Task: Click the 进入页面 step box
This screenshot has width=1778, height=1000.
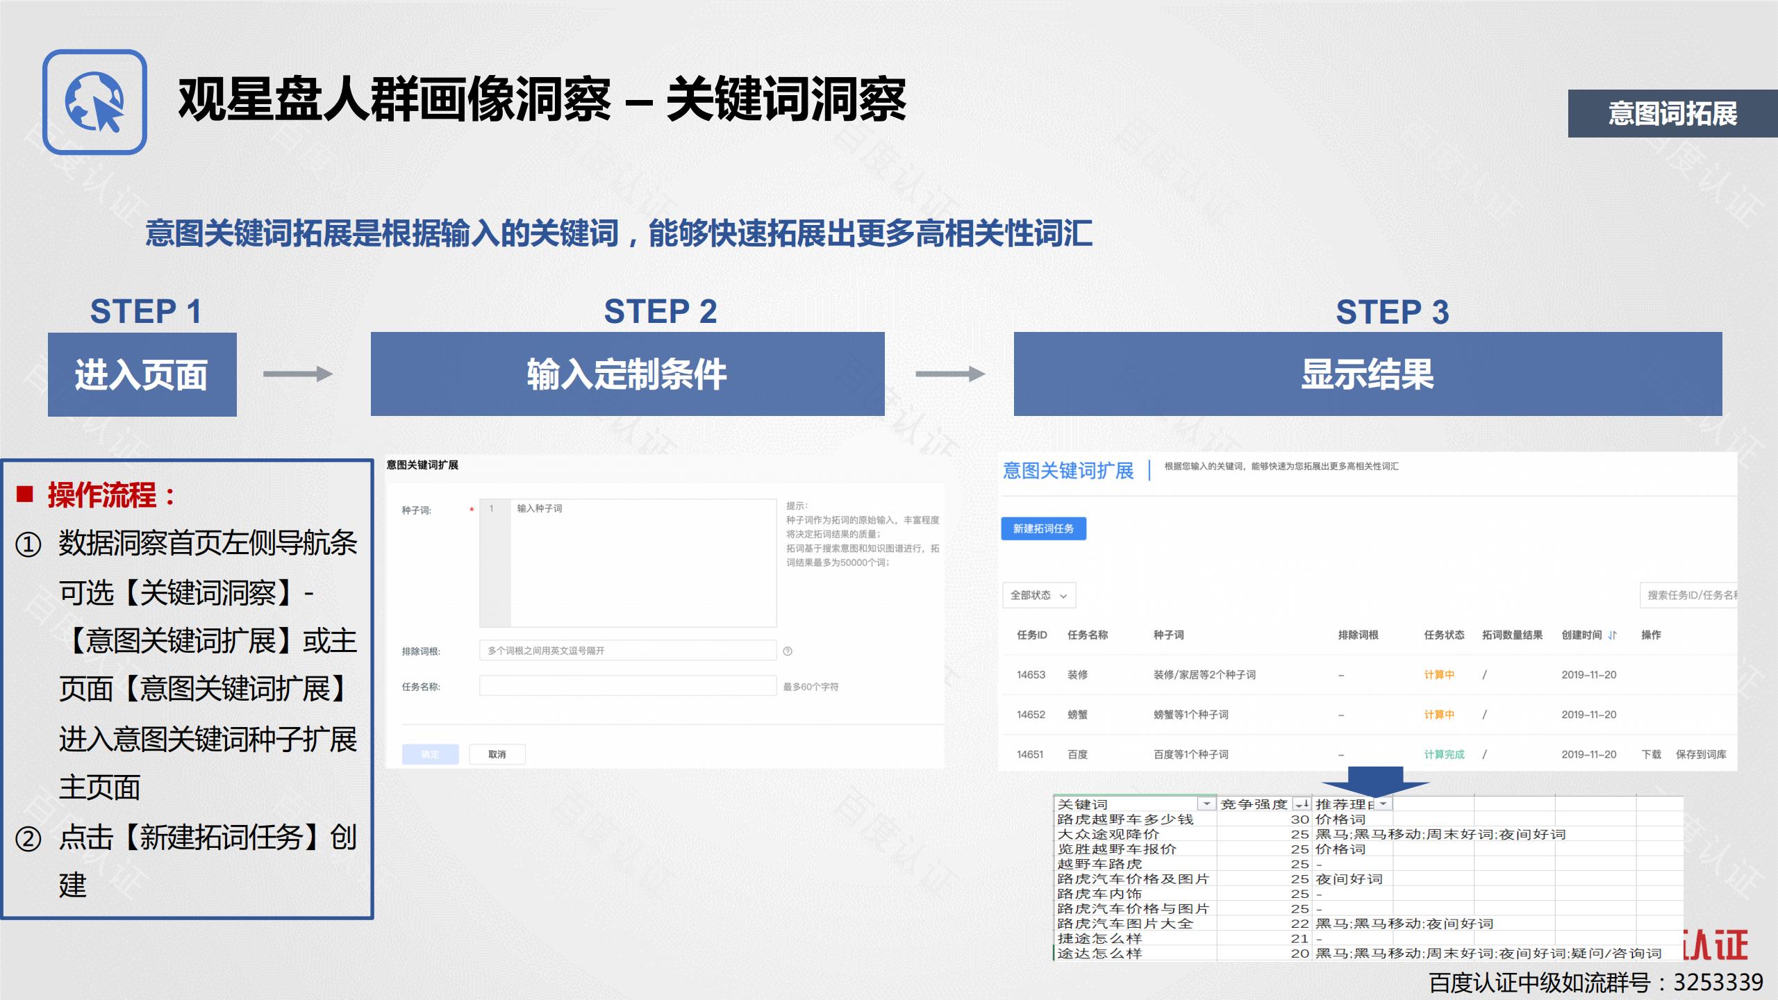Action: coord(142,375)
